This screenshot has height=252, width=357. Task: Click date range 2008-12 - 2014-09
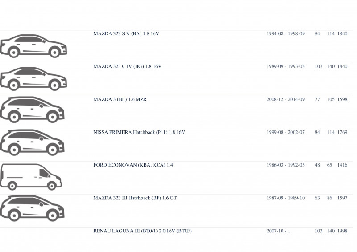pos(286,100)
